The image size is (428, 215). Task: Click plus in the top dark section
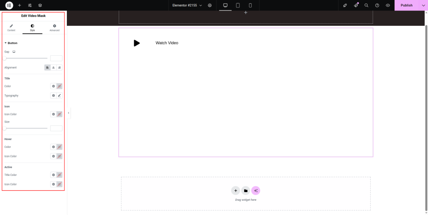tap(246, 12)
